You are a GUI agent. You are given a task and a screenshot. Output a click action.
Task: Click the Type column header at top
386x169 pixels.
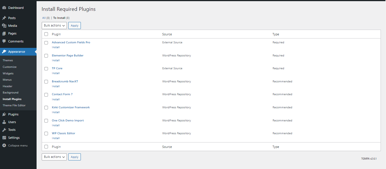[x=276, y=34]
